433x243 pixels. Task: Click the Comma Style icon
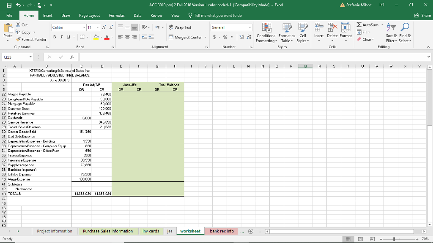(x=232, y=37)
